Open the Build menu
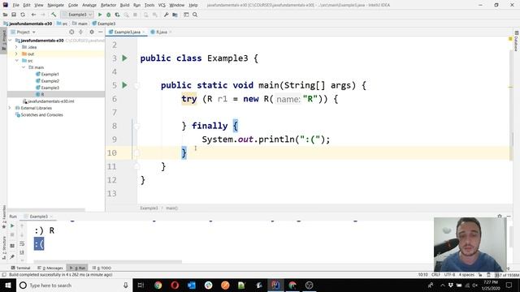This screenshot has width=520, height=292. [124, 5]
